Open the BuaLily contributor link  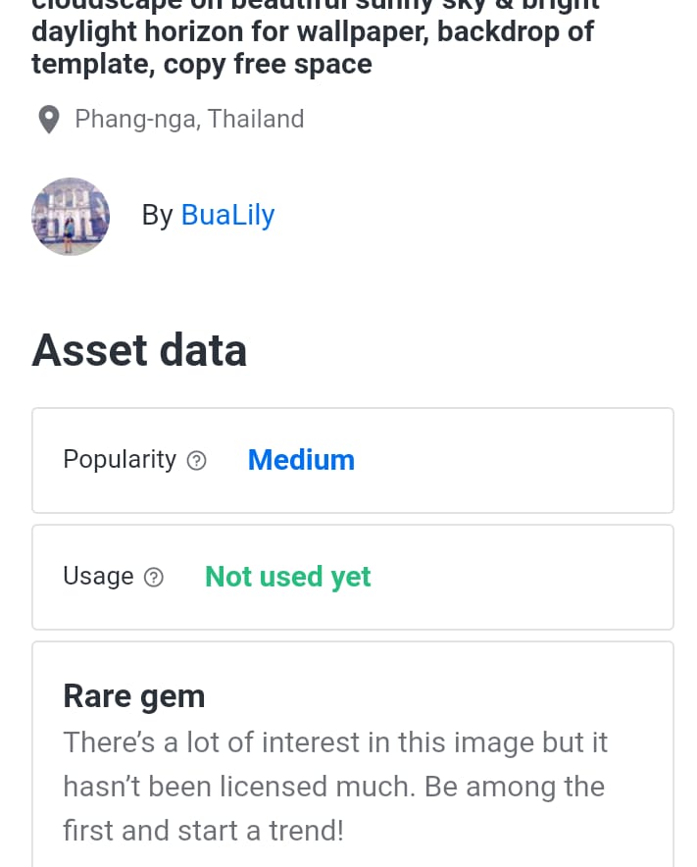(x=227, y=215)
